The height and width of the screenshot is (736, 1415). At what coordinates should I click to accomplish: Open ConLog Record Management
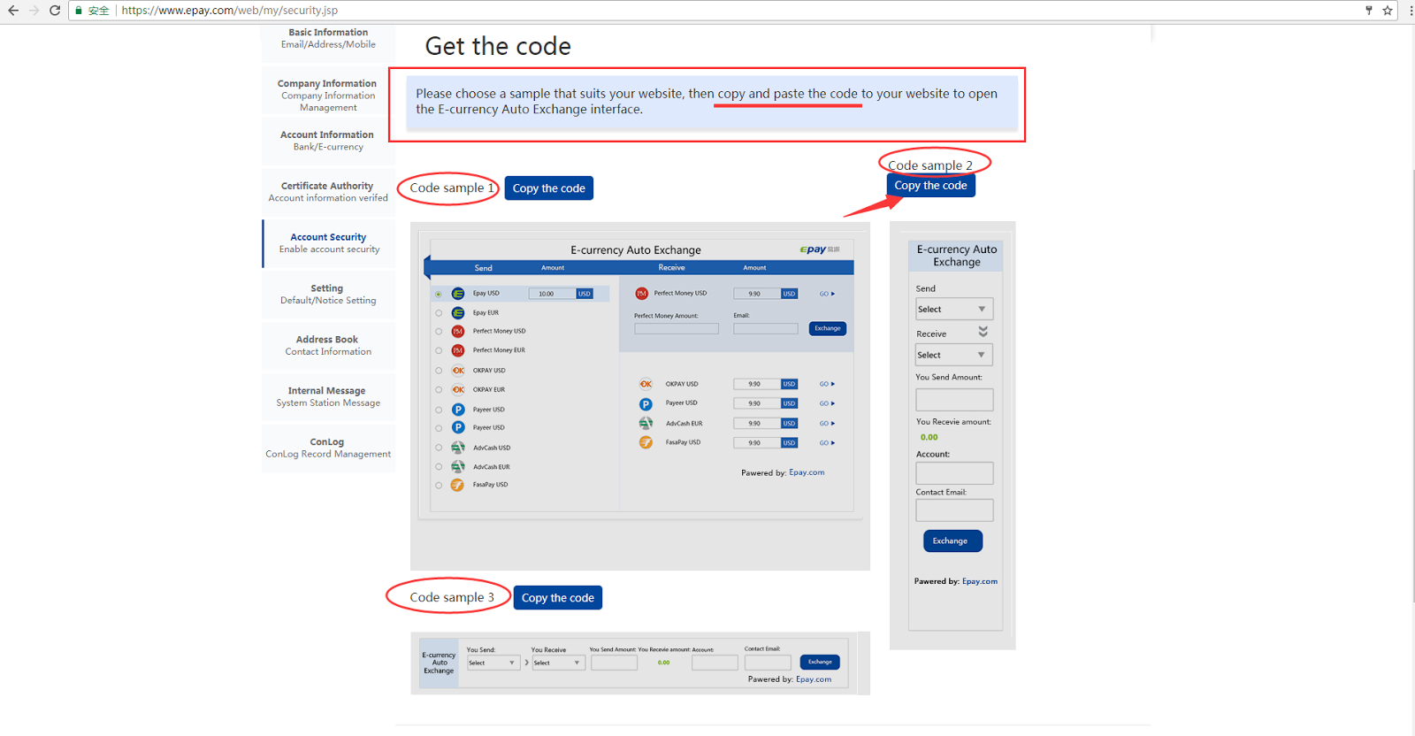click(328, 448)
